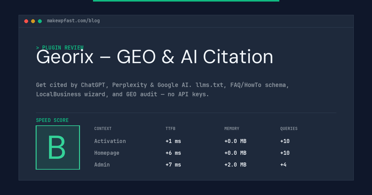Select the Activation row label
This screenshot has height=195, width=372.
pos(110,141)
